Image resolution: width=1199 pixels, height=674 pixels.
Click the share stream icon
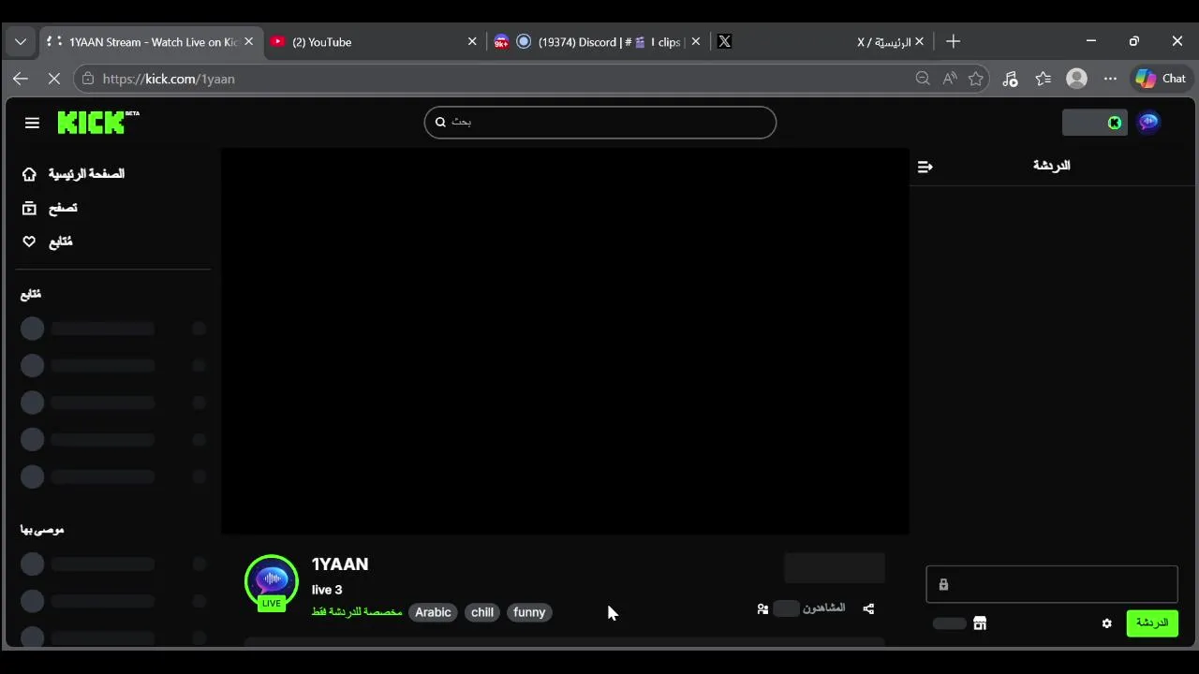(x=868, y=609)
